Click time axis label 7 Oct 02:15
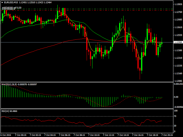The image size is (183, 137). 35,135
